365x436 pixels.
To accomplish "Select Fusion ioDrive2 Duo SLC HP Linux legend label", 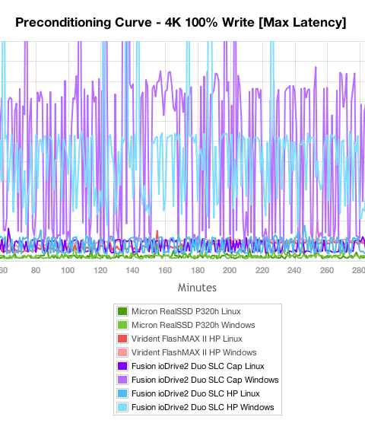I will coord(195,393).
